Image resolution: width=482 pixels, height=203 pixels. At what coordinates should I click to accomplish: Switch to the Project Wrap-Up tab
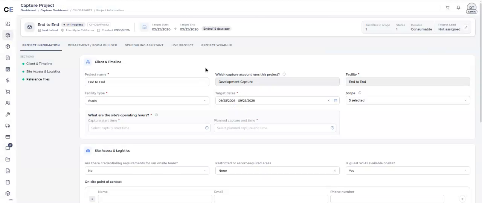tap(217, 45)
